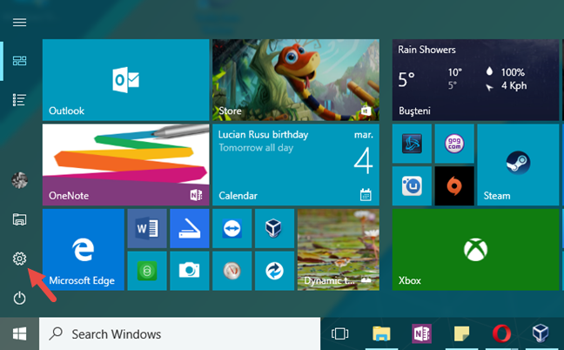Open Settings gear in Start sidebar
This screenshot has width=564, height=350.
click(19, 259)
